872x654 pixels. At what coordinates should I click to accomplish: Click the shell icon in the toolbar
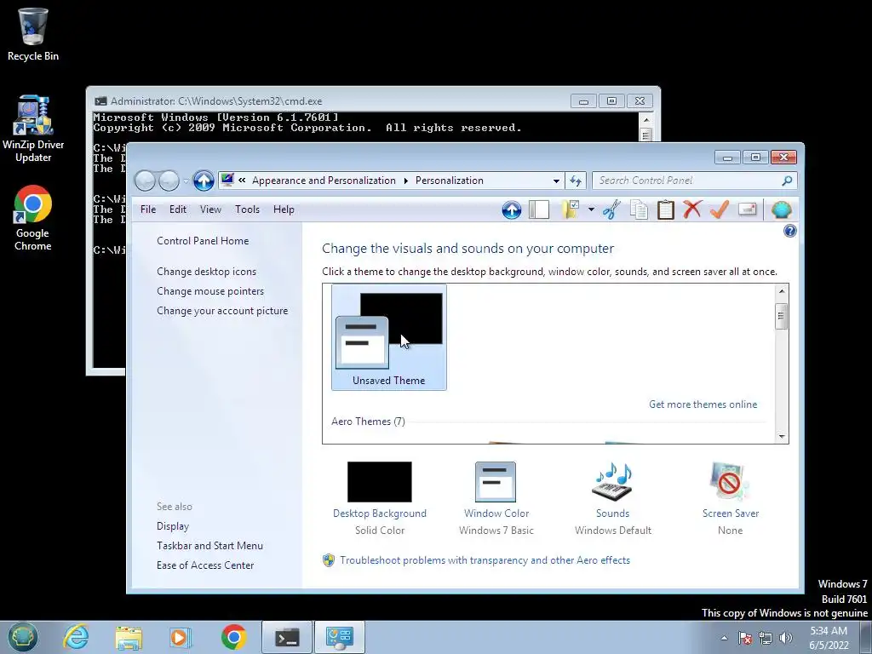782,209
